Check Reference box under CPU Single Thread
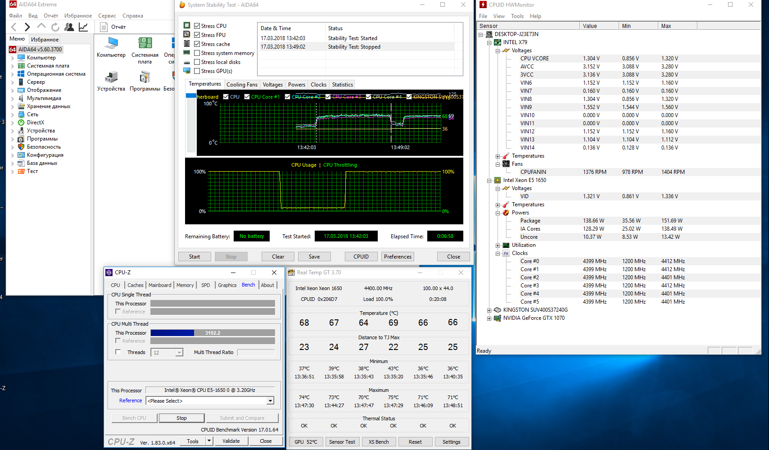 point(118,312)
